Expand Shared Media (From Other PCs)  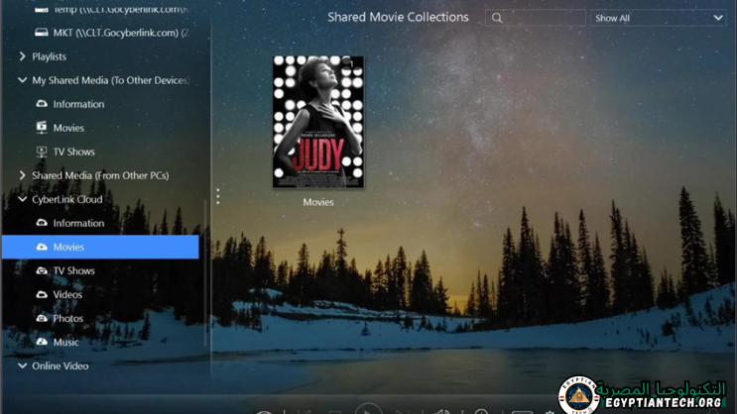click(23, 175)
